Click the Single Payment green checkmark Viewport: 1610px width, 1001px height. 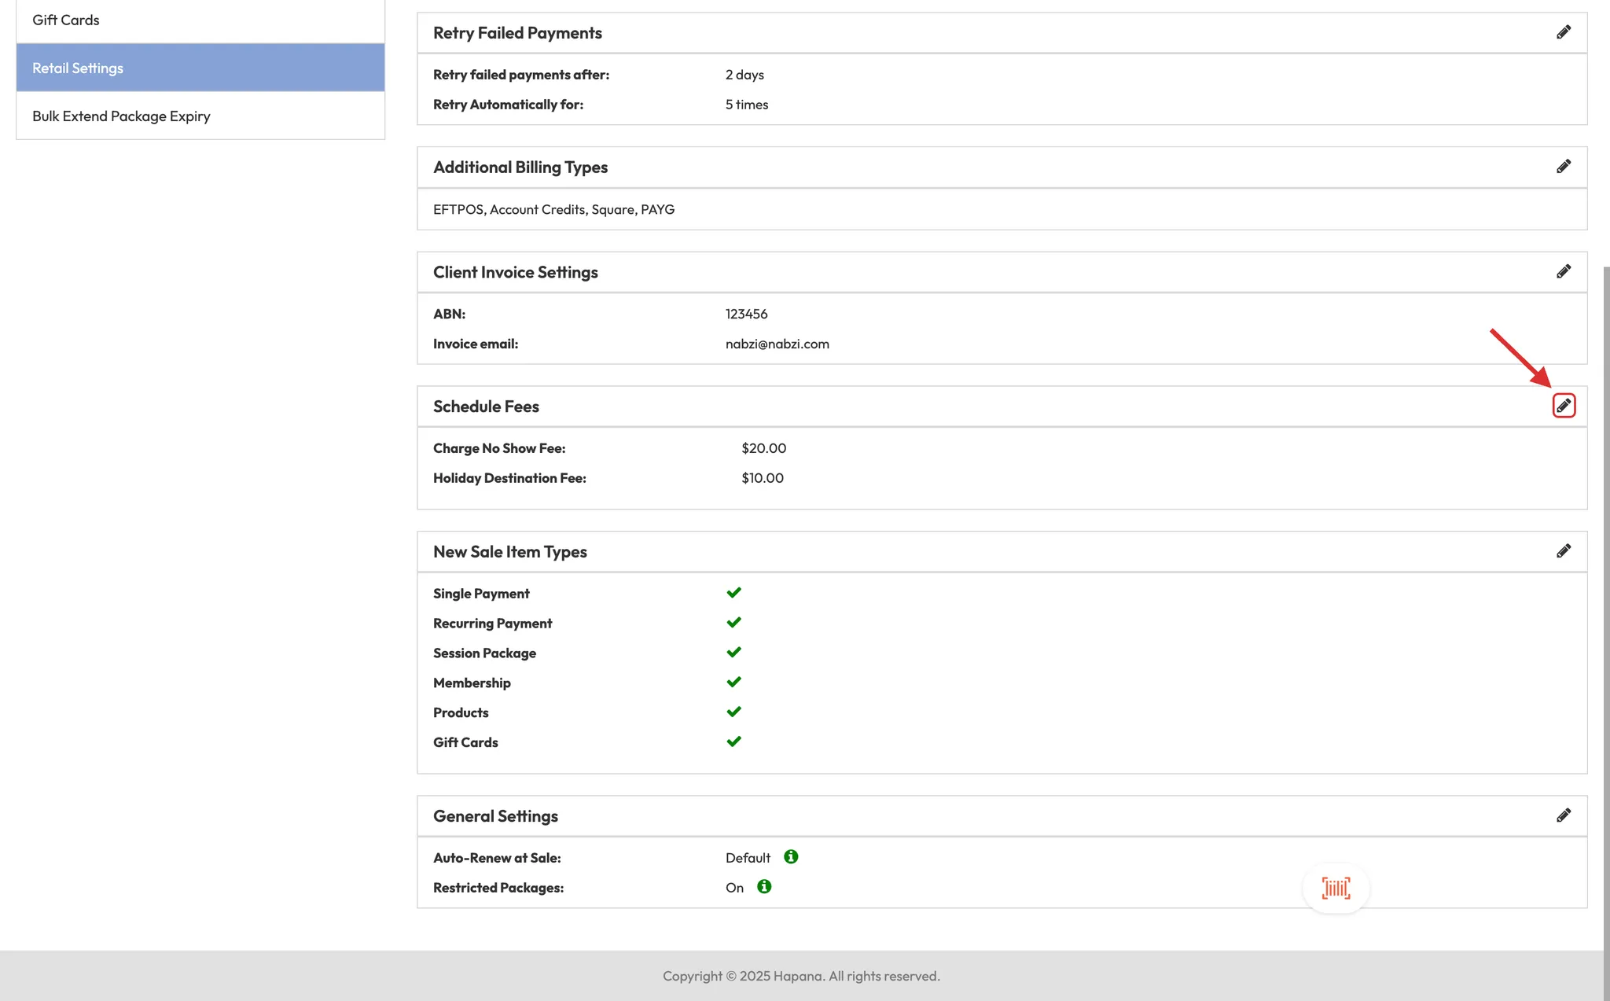pos(733,593)
